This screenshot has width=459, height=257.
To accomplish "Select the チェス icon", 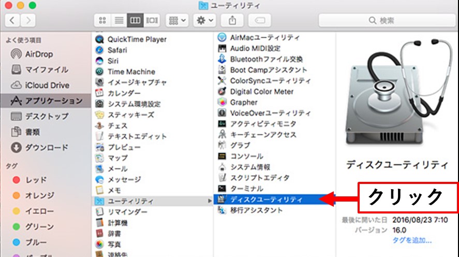I will pos(99,126).
